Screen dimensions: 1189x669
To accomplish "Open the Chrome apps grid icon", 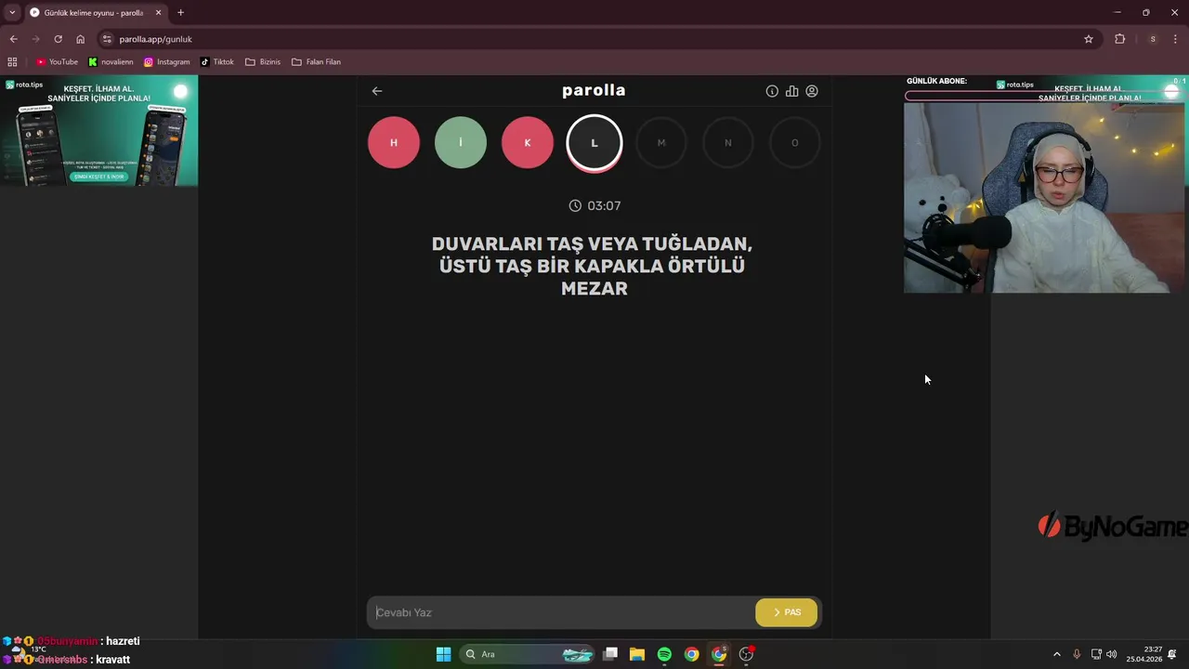I will (x=12, y=62).
